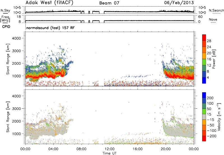Click the '28' power colorbar tick label
This screenshot has width=224, height=155.
pos(209,41)
